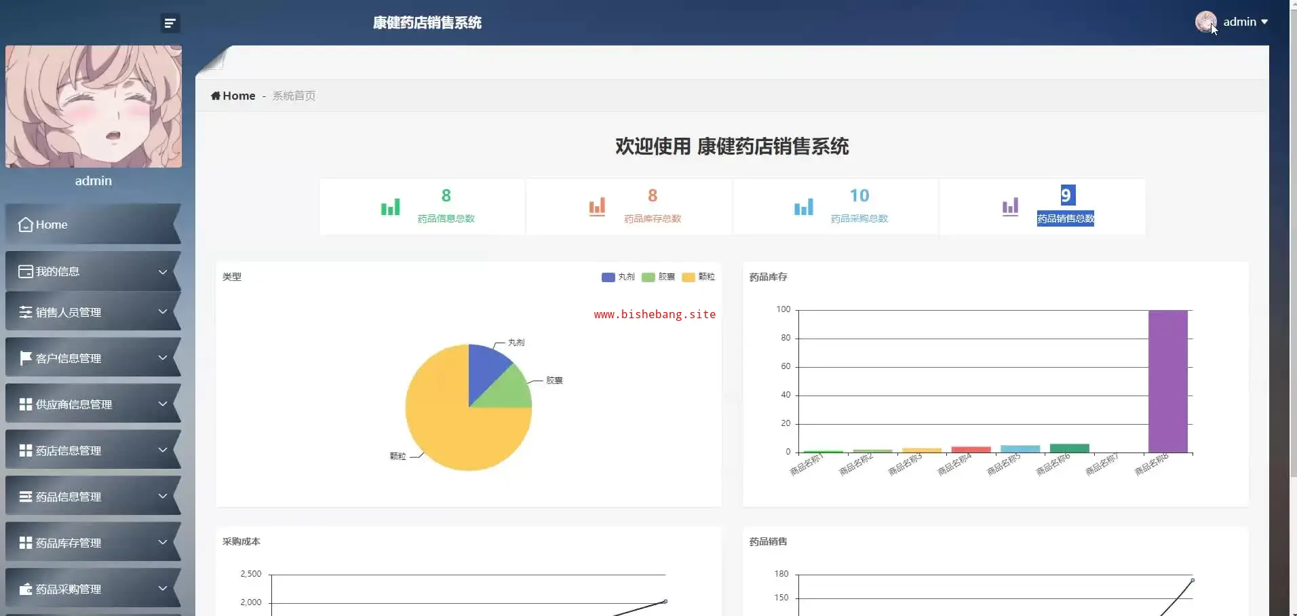The width and height of the screenshot is (1297, 616).
Task: Click the 我的信息 card icon
Action: tap(26, 271)
